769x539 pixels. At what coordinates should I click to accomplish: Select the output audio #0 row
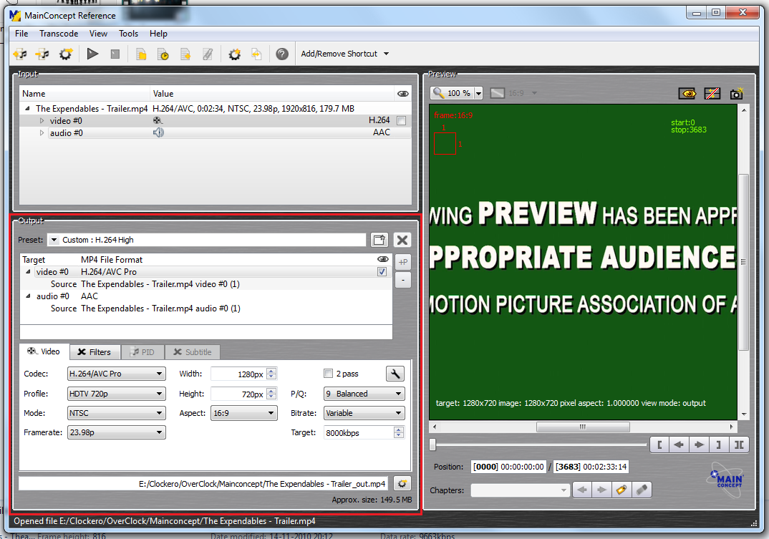(x=206, y=296)
